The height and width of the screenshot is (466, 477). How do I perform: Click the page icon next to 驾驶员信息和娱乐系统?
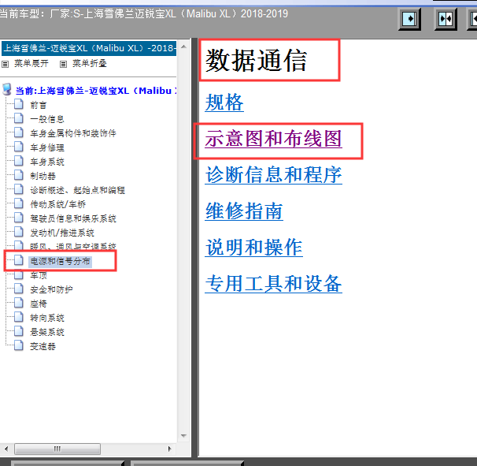[x=19, y=218]
